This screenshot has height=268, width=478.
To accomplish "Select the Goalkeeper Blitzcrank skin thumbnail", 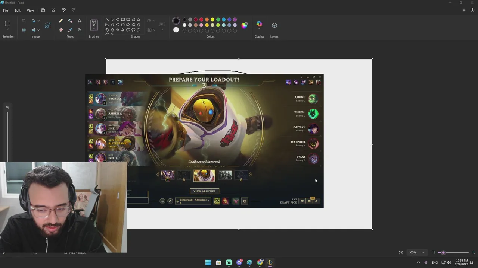I will 204,175.
